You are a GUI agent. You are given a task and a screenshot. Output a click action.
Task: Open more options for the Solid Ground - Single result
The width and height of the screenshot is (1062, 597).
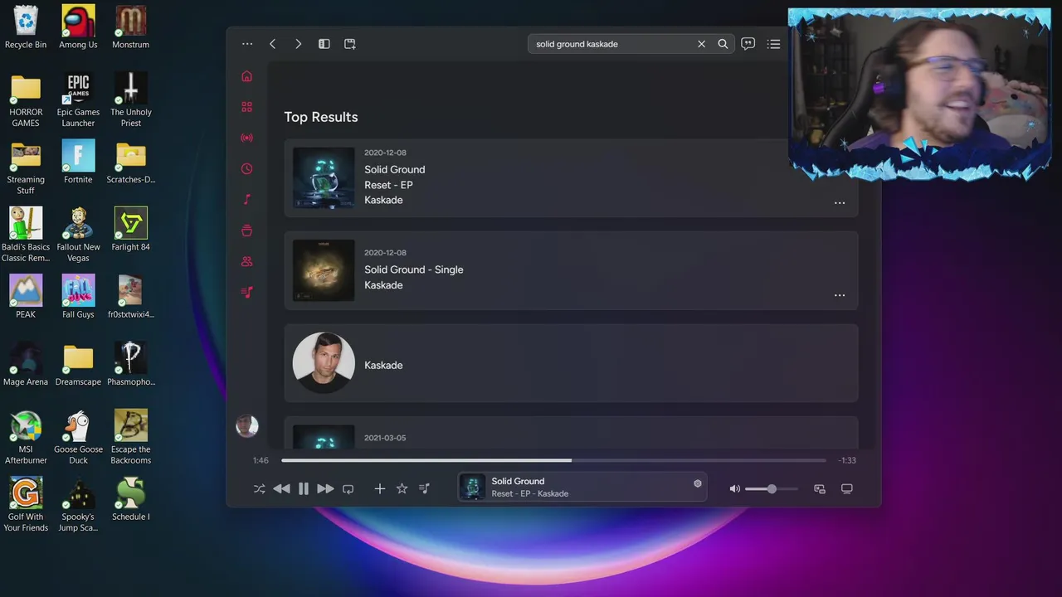point(840,294)
